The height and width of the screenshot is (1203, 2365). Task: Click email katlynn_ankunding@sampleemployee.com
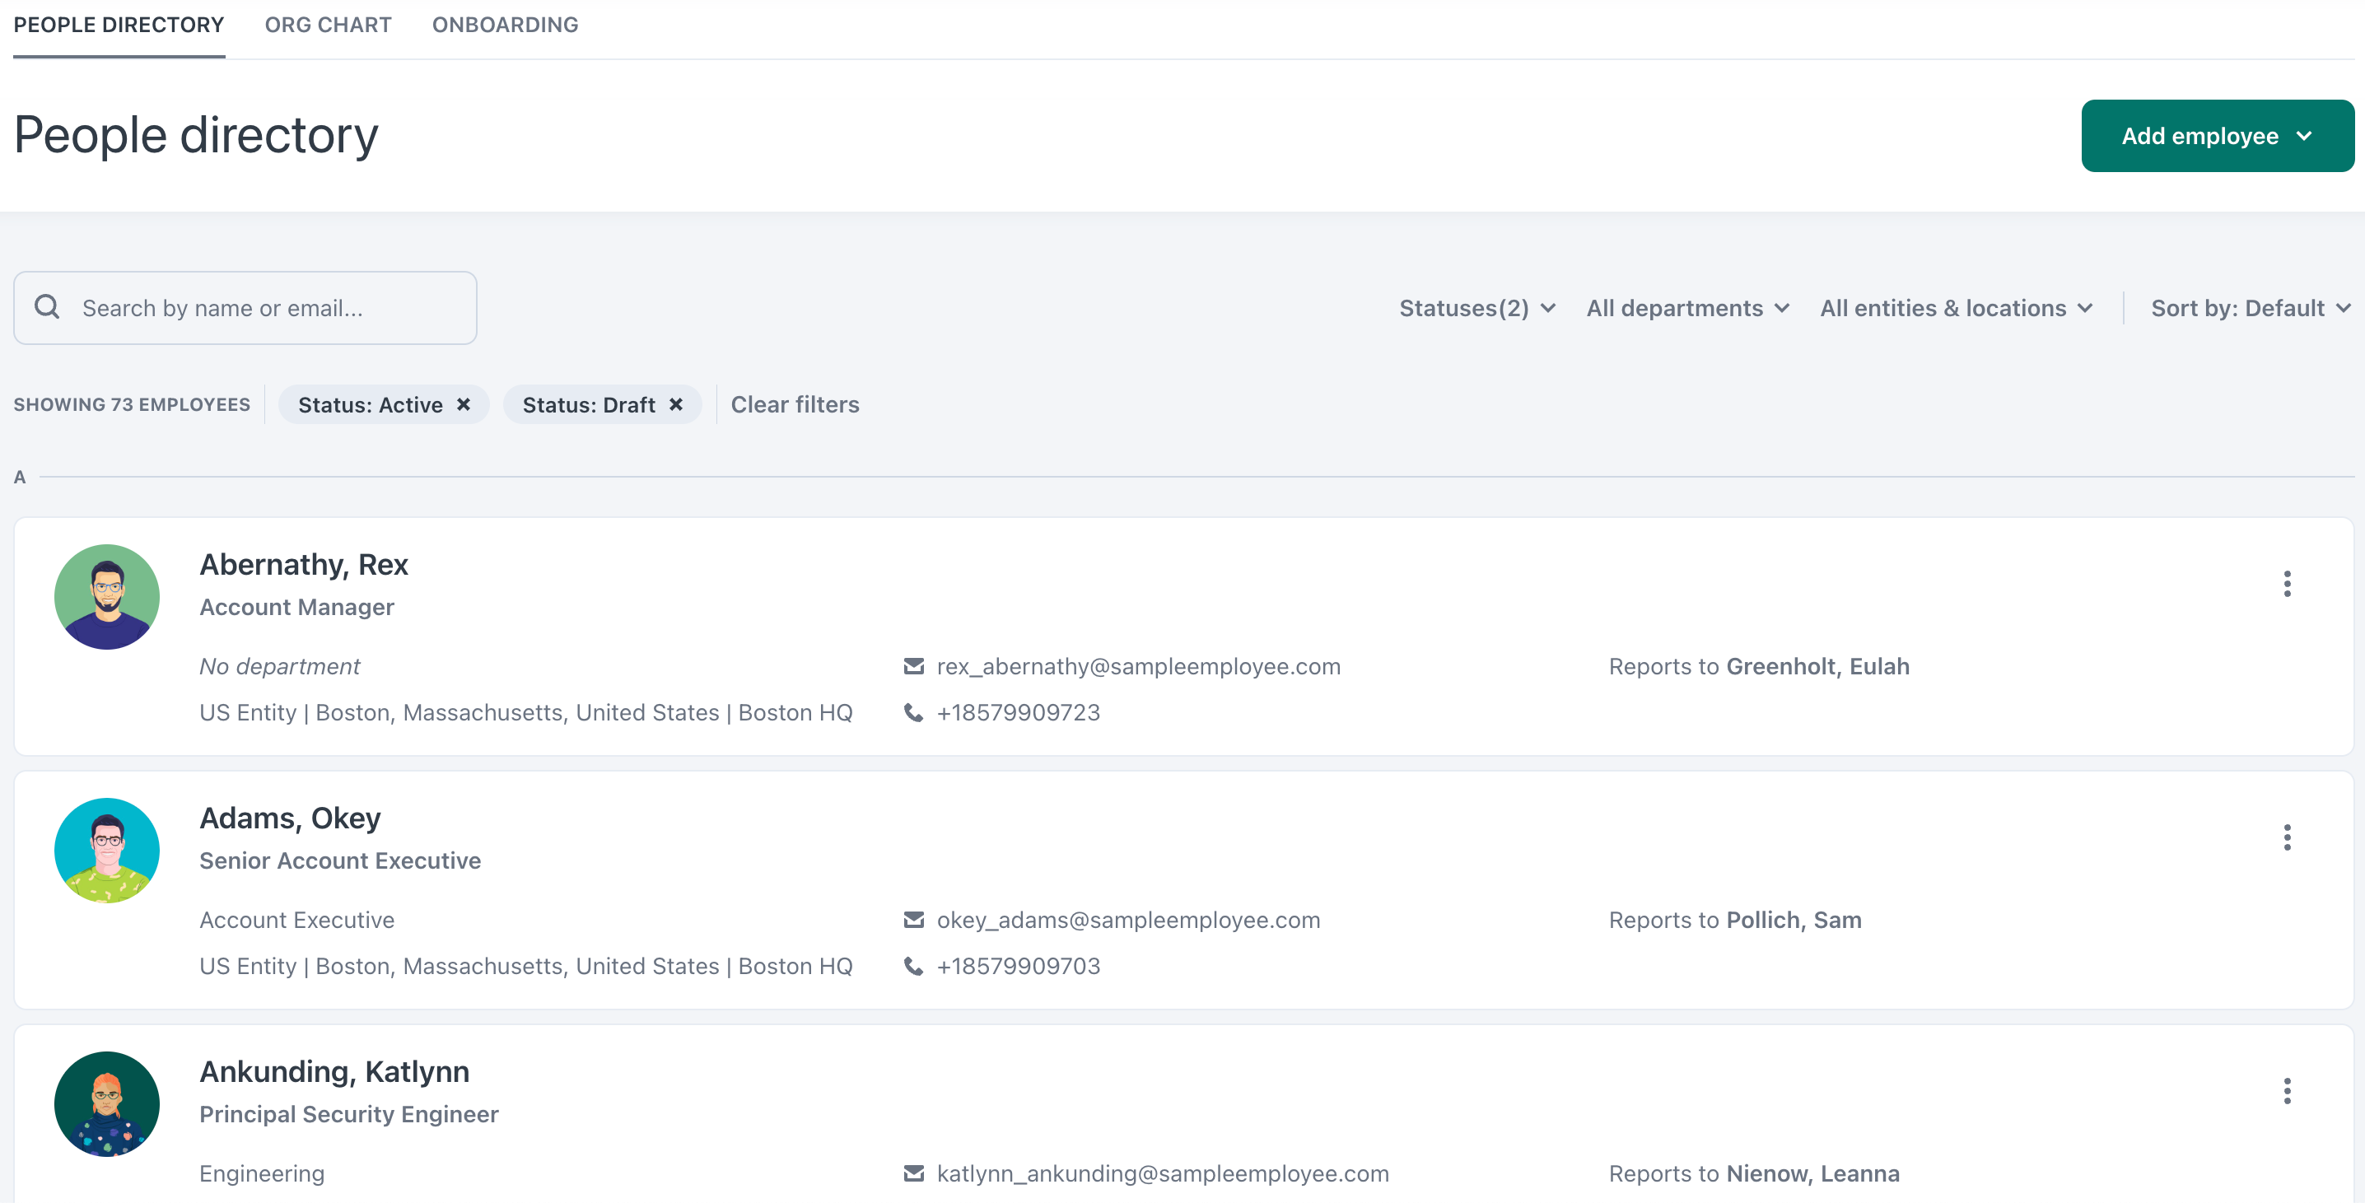point(1162,1173)
